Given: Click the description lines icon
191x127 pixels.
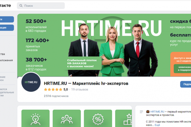Looking at the screenshot, I should tap(141, 112).
